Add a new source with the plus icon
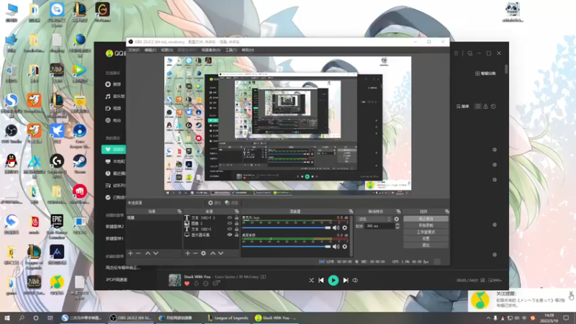Screen dimensions: 576x324 pos(187,253)
